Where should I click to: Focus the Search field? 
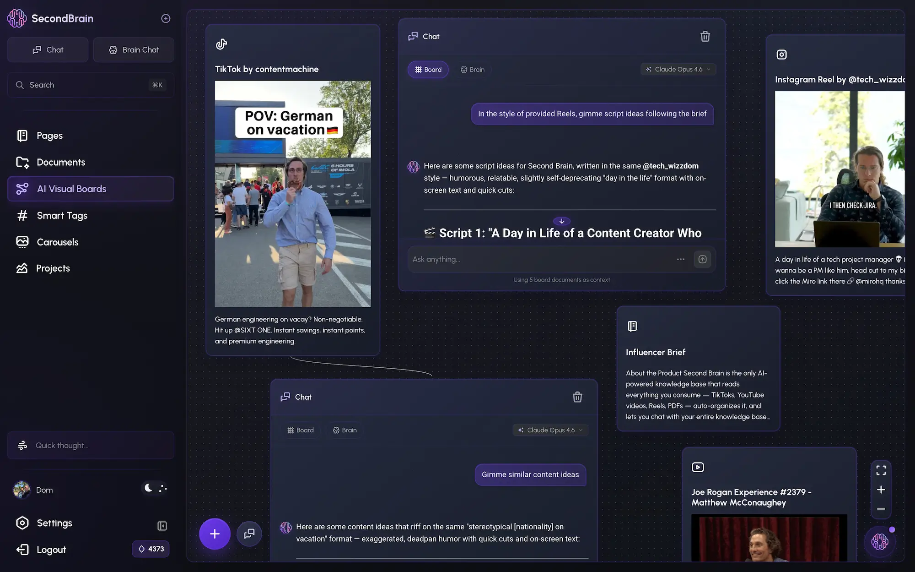(91, 85)
